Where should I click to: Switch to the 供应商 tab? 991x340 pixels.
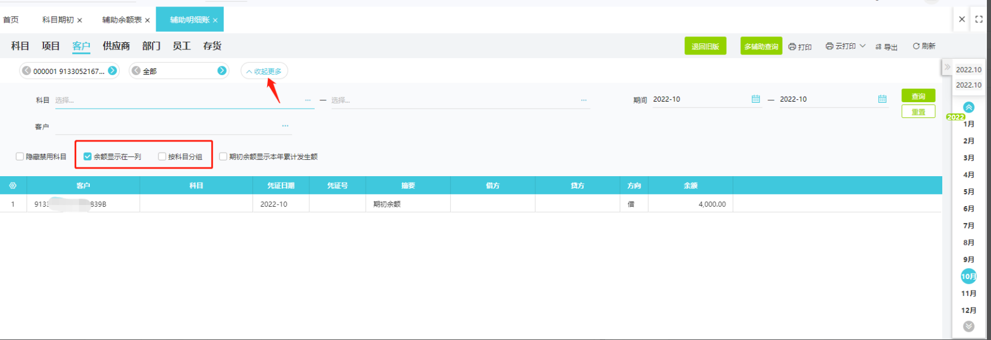click(116, 46)
